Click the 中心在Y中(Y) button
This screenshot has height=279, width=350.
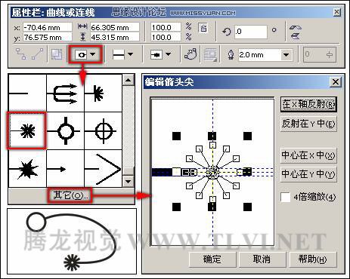[x=308, y=173]
